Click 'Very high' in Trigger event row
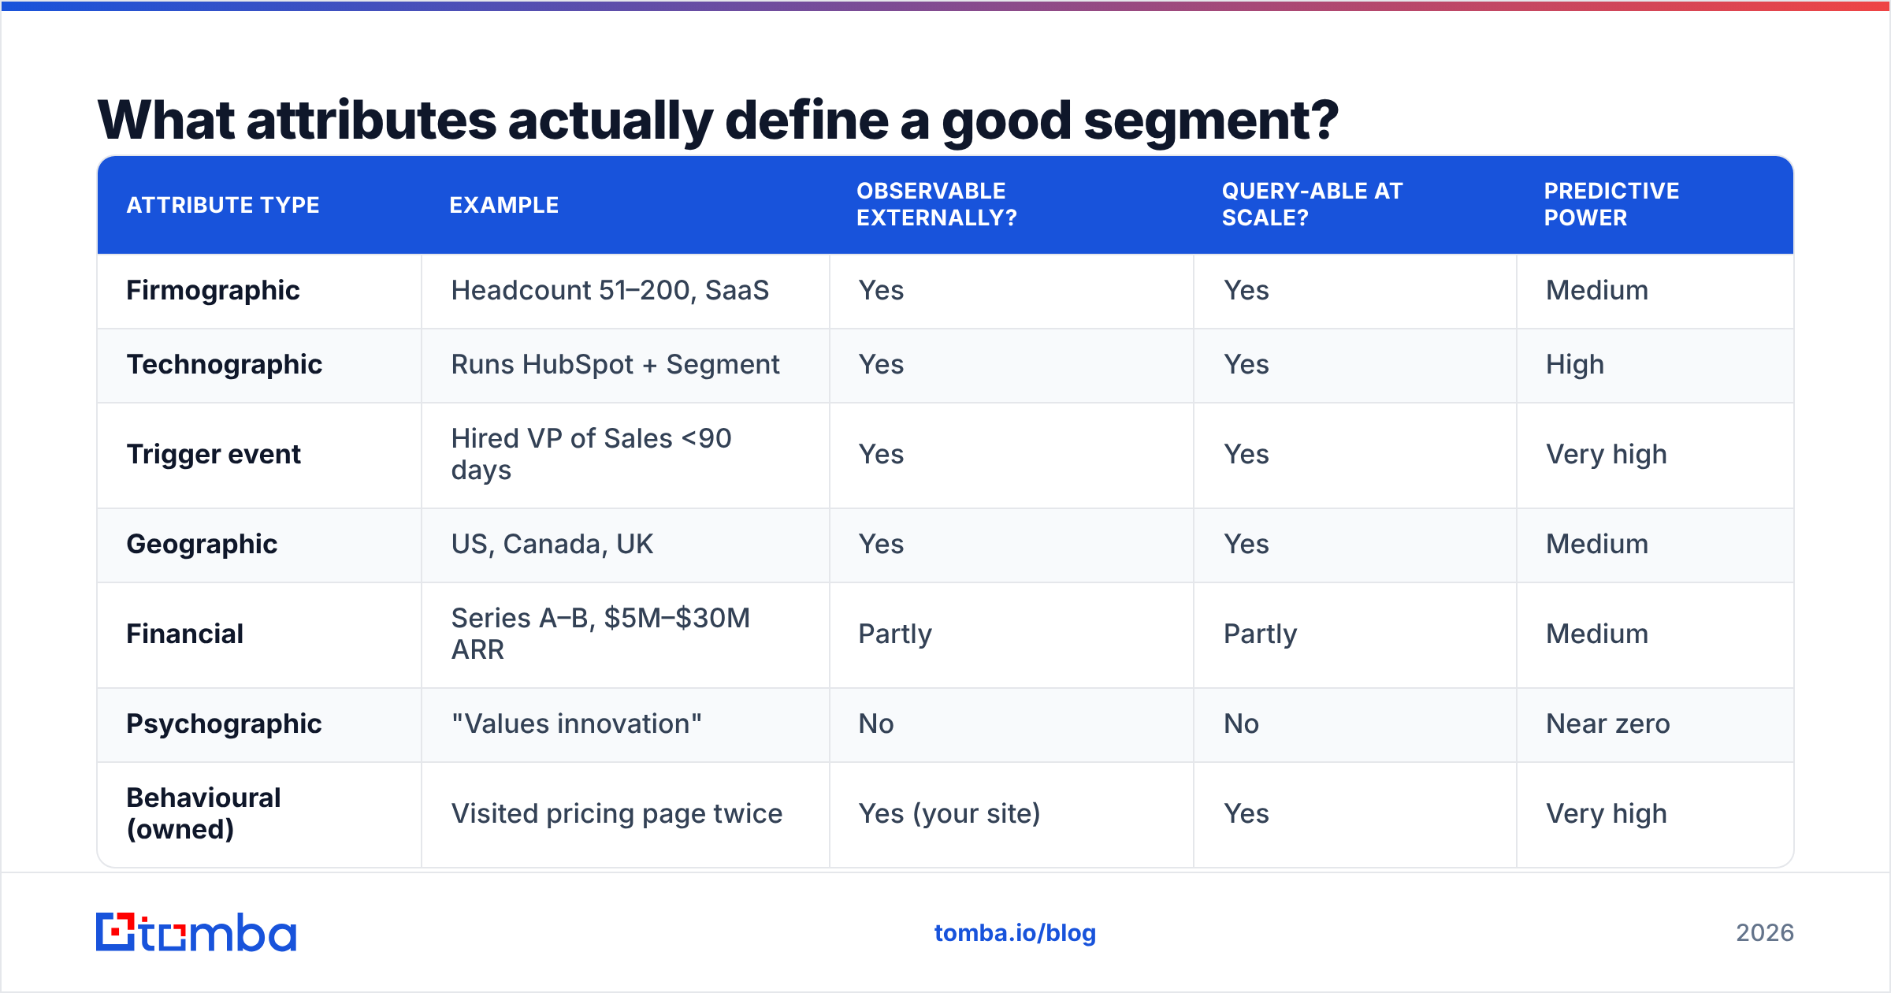Viewport: 1891px width, 993px height. (x=1607, y=455)
